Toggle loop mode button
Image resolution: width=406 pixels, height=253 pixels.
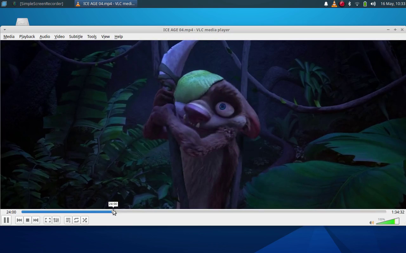pos(76,220)
